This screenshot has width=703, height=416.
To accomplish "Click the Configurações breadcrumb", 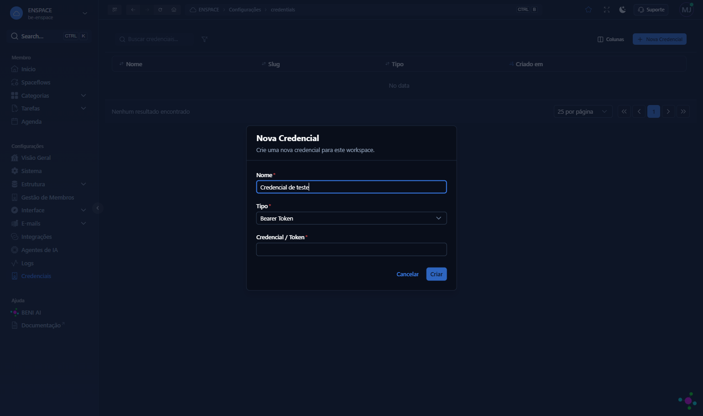I will [x=245, y=10].
